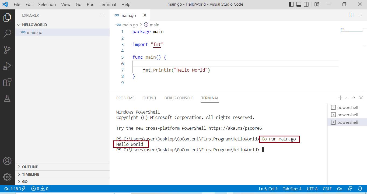Expand the TIMELINE section

tap(30, 174)
